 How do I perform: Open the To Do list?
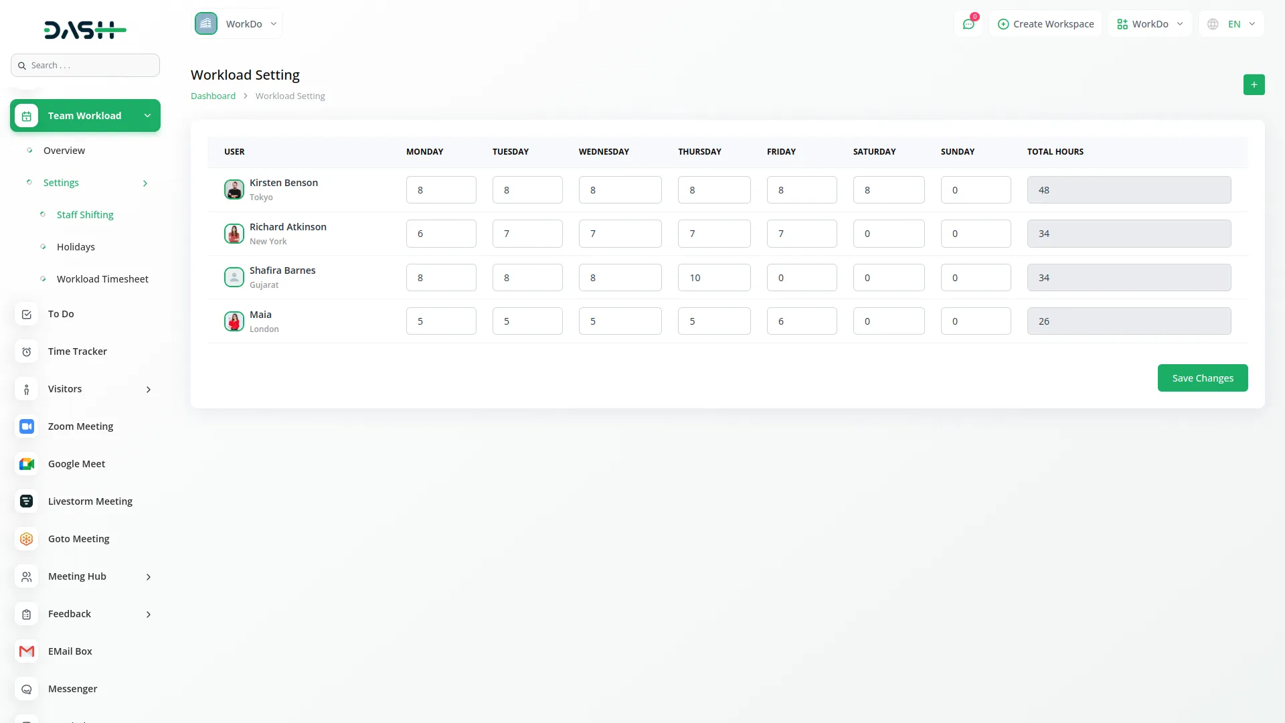pos(61,313)
